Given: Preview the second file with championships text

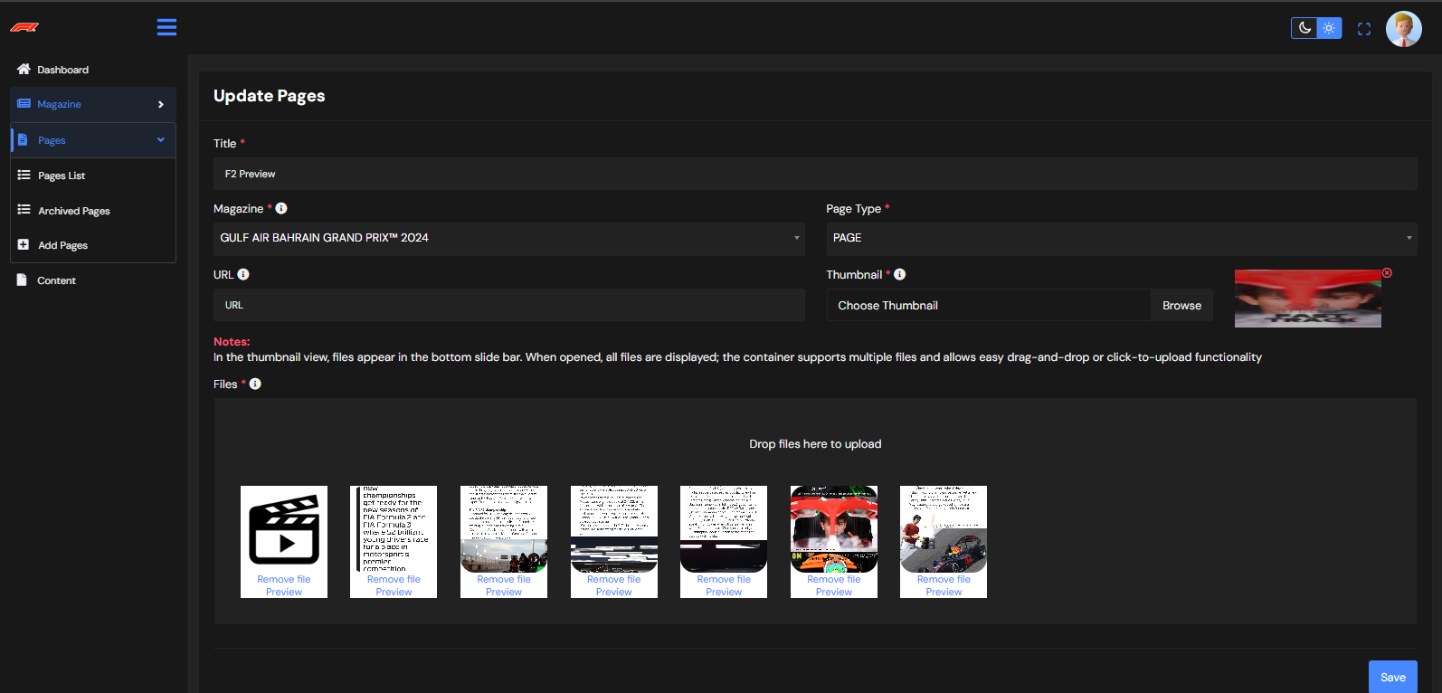Looking at the screenshot, I should tap(394, 593).
